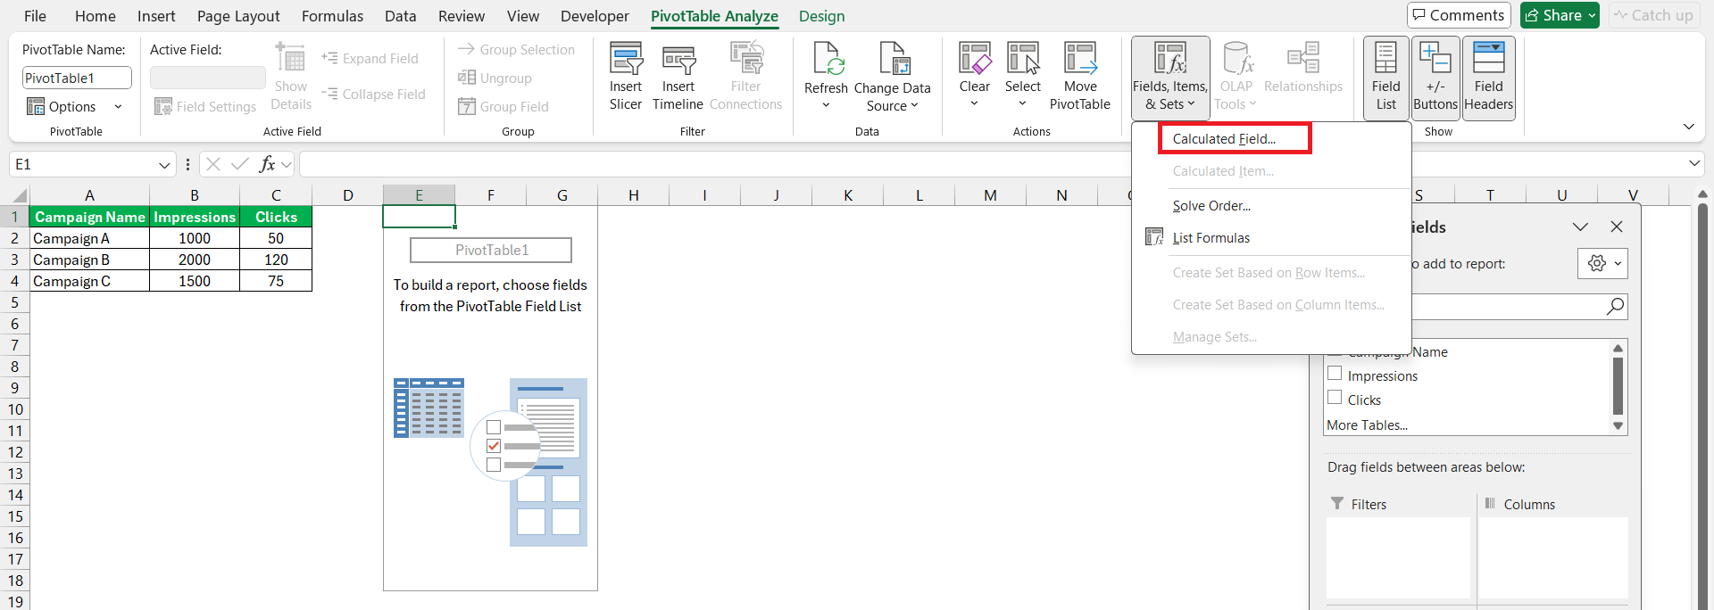
Task: Switch to the Home tab
Action: point(95,16)
